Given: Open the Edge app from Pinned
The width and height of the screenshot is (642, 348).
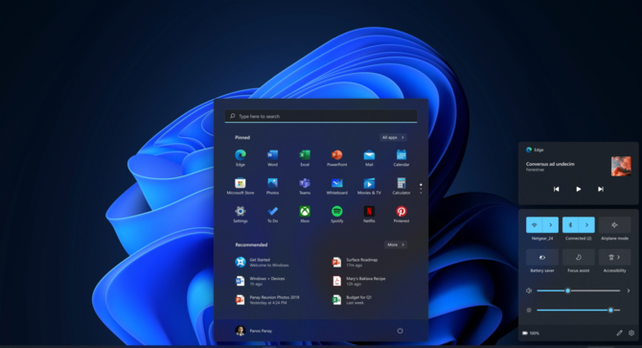Looking at the screenshot, I should click(x=241, y=157).
